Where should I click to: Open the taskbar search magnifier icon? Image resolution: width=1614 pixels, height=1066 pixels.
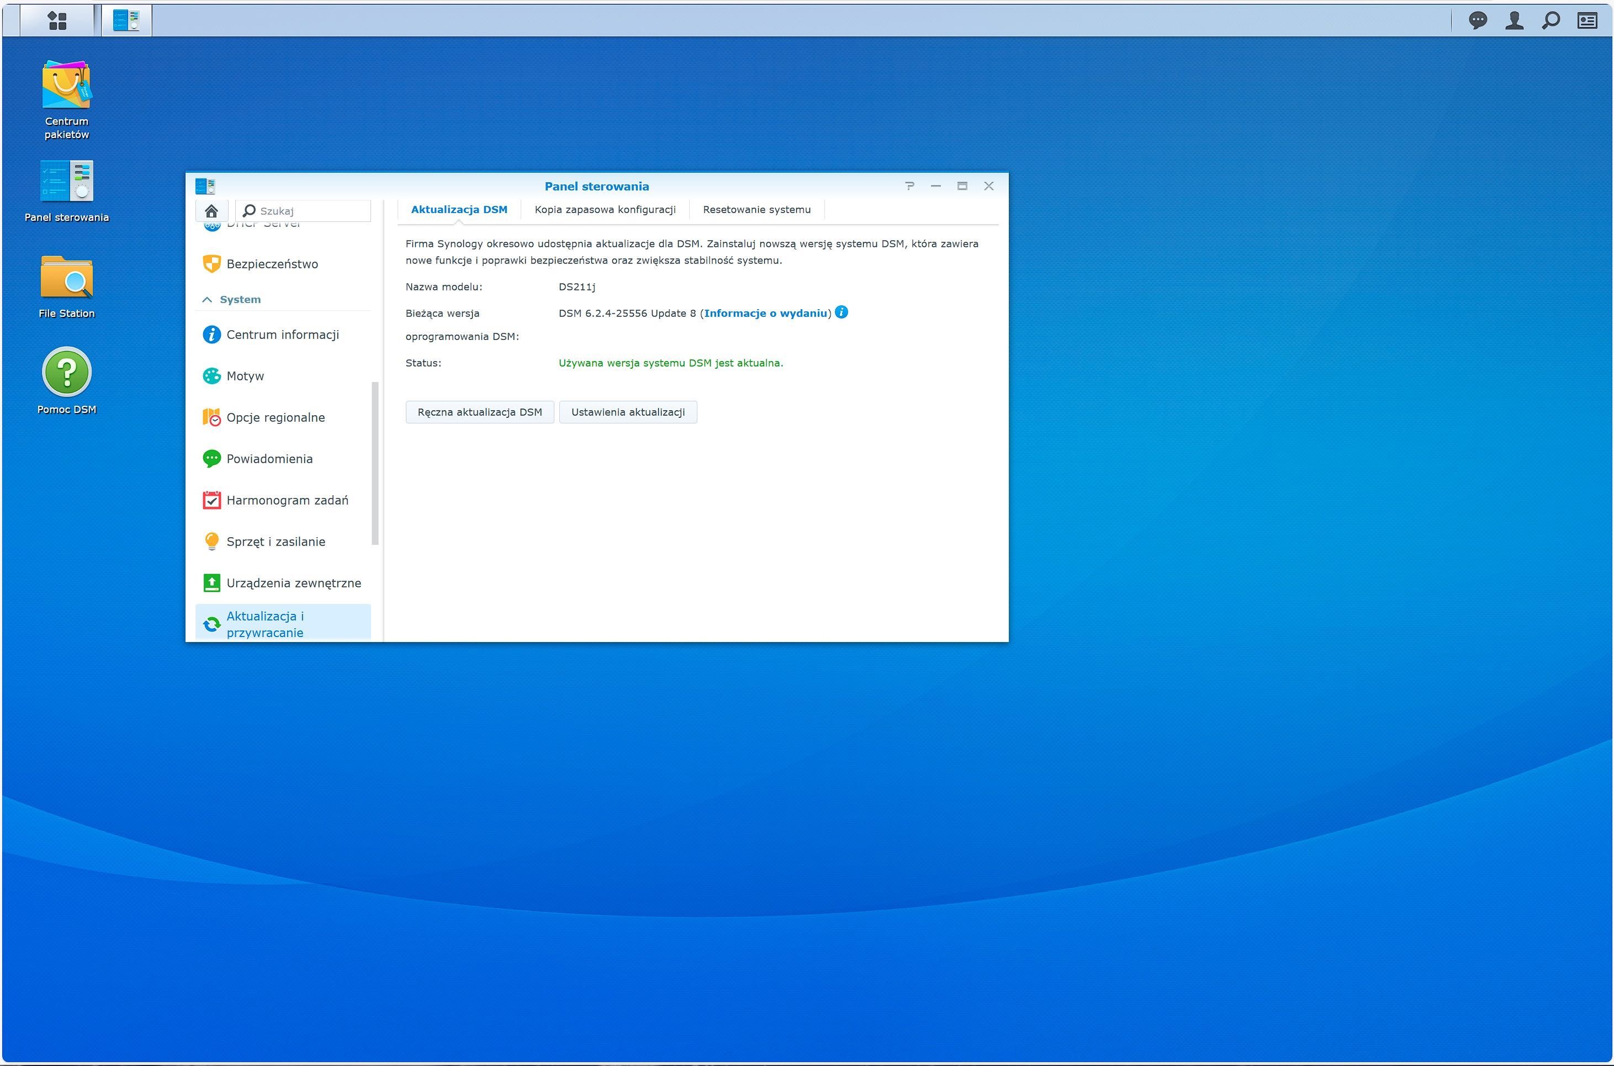point(1551,20)
